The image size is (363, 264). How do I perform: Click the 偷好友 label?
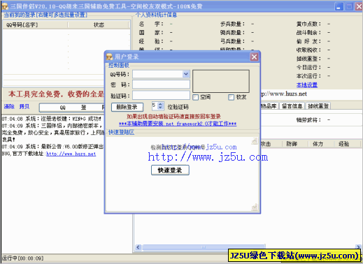(308, 41)
